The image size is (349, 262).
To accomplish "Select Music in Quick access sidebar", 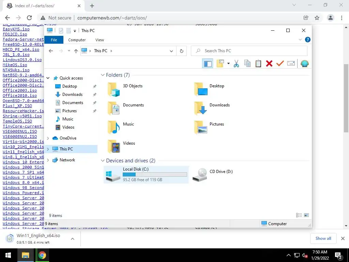I will tap(67, 119).
